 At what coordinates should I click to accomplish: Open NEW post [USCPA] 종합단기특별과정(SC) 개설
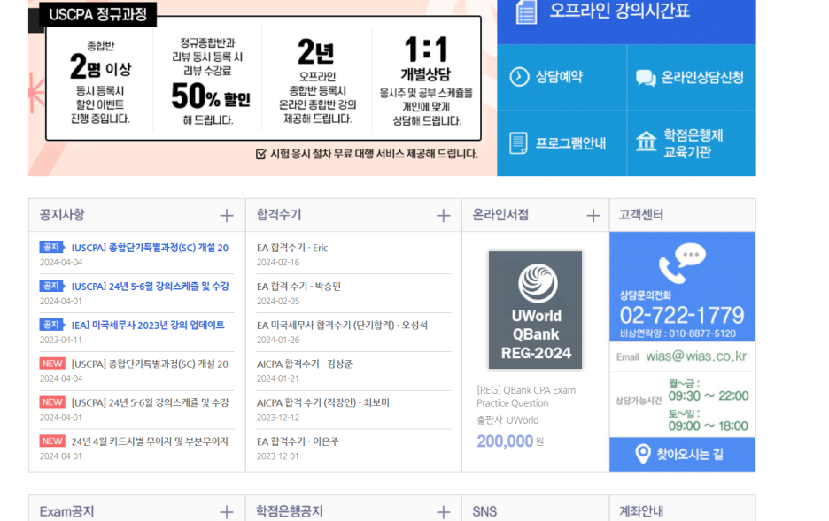pos(150,364)
